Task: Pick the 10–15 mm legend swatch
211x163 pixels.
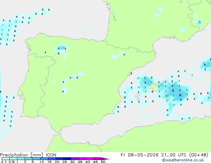Action: [x=44, y=159]
